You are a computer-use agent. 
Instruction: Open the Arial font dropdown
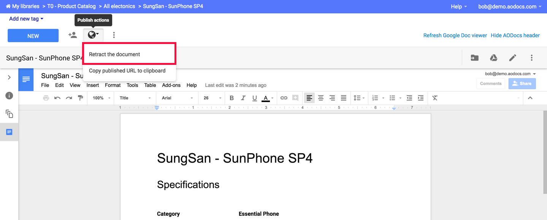pyautogui.click(x=177, y=98)
